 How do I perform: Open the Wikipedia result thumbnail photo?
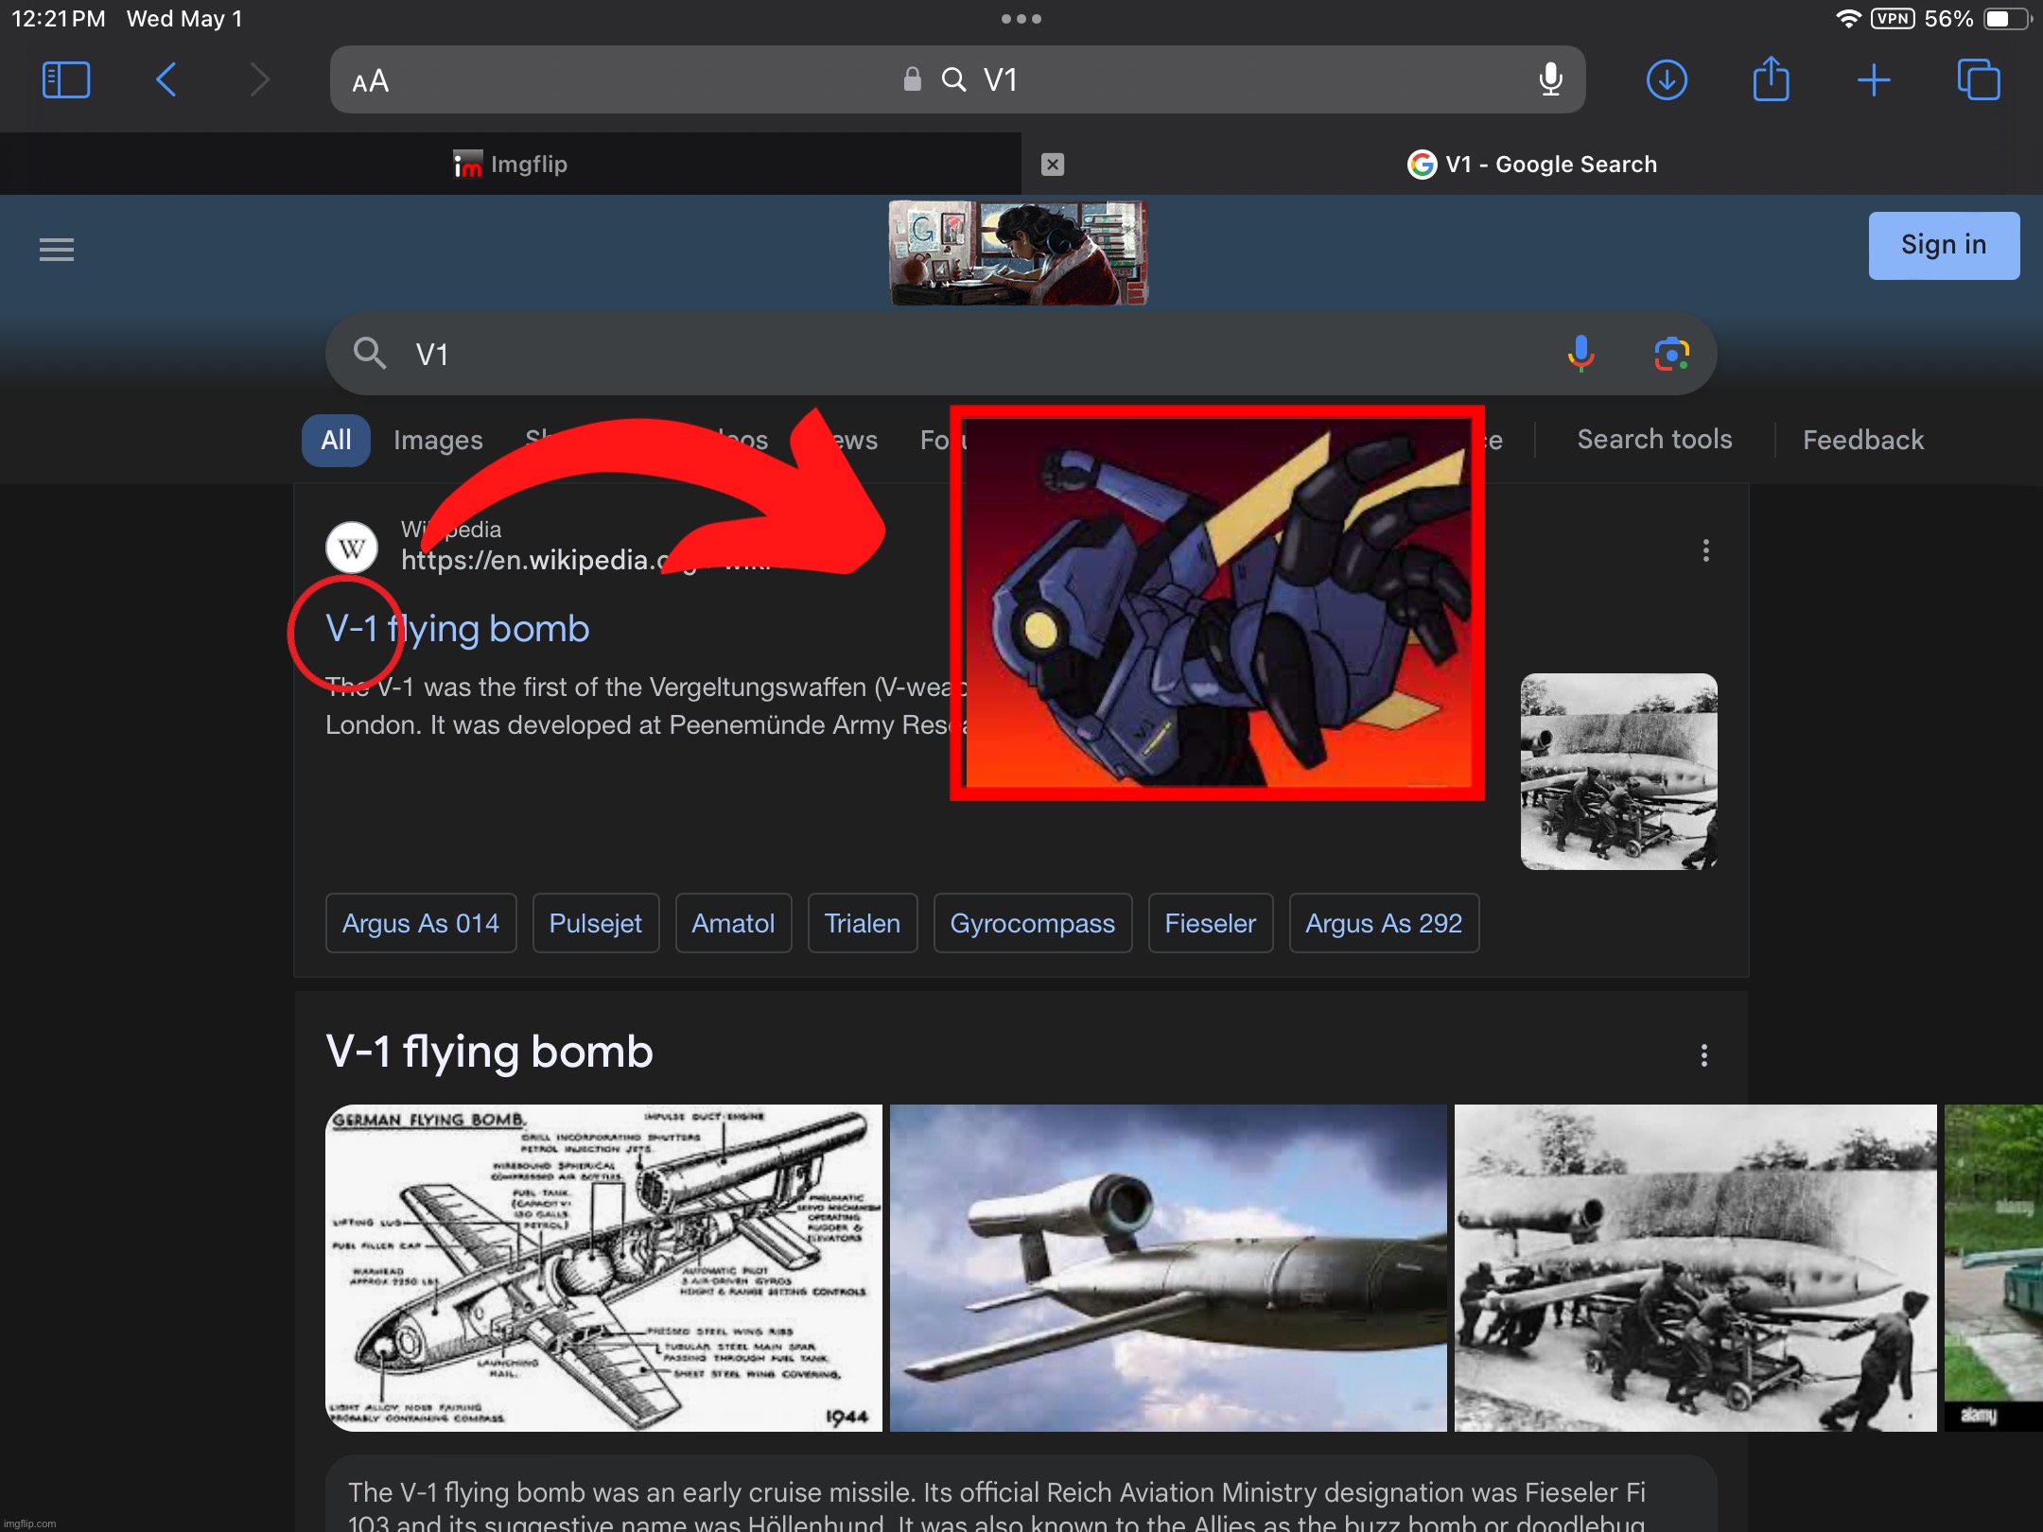click(1619, 772)
